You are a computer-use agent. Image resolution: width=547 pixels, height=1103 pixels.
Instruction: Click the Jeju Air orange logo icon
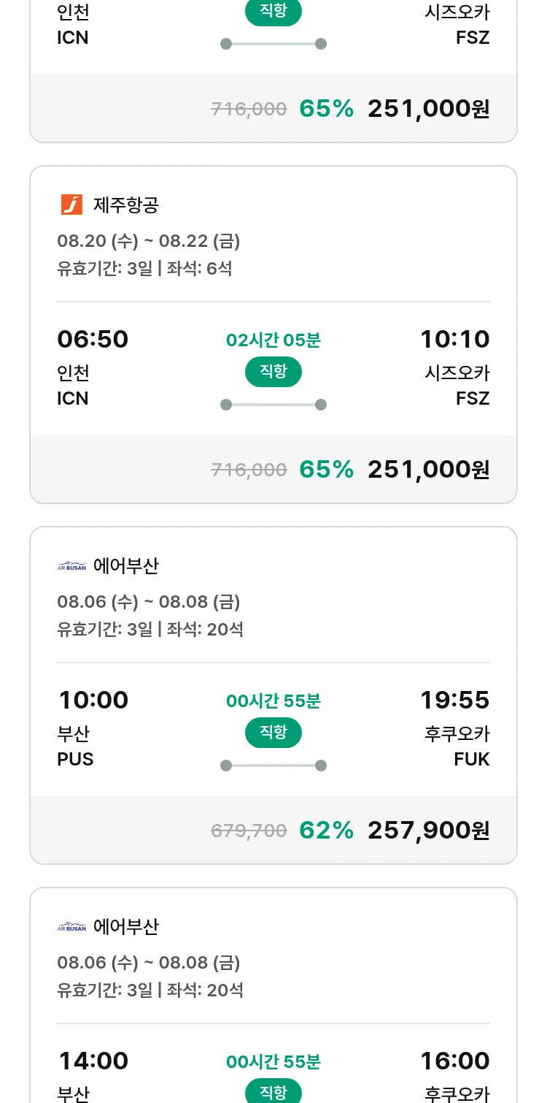click(x=71, y=205)
